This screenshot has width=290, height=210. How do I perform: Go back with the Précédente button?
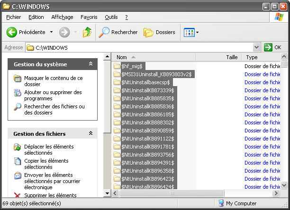tap(26, 32)
